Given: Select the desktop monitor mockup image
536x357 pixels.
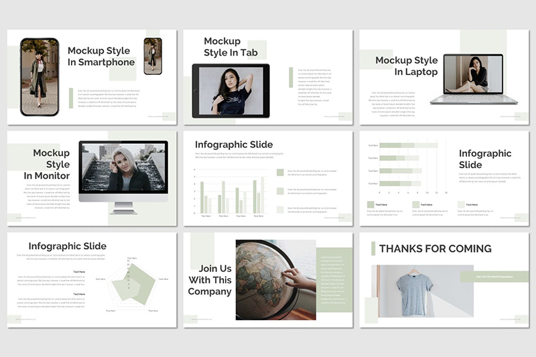Looking at the screenshot, I should (x=123, y=172).
